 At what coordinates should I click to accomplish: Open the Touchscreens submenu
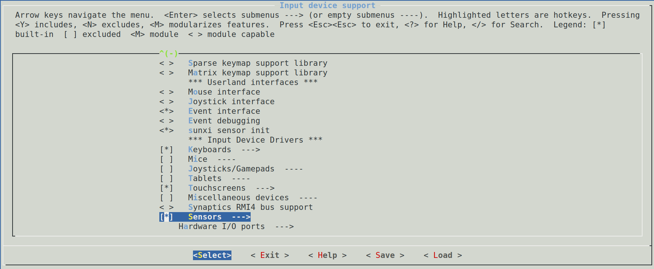(231, 188)
